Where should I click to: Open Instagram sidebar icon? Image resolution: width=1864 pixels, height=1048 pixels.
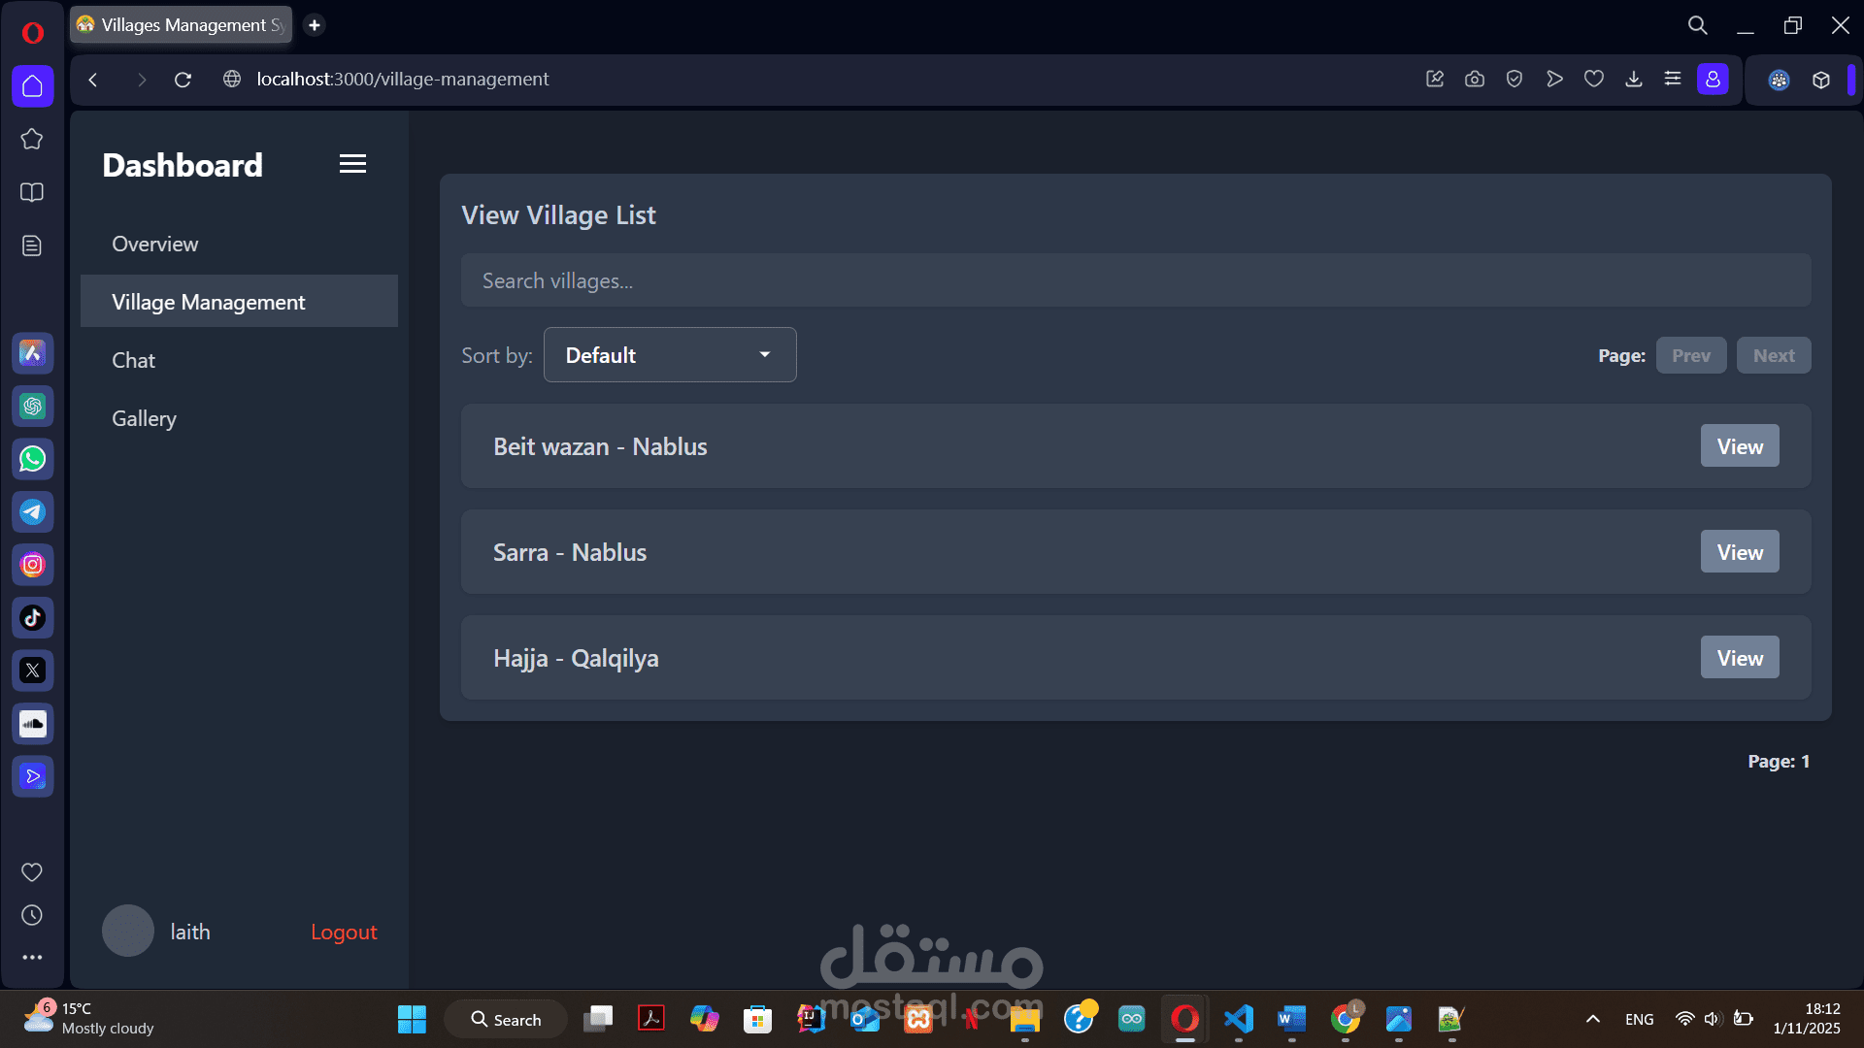[33, 565]
